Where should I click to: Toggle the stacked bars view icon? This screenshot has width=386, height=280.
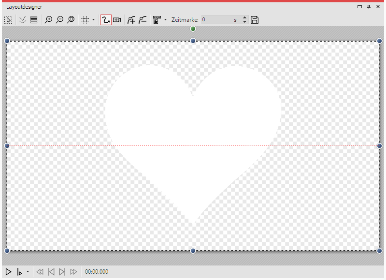[33, 20]
